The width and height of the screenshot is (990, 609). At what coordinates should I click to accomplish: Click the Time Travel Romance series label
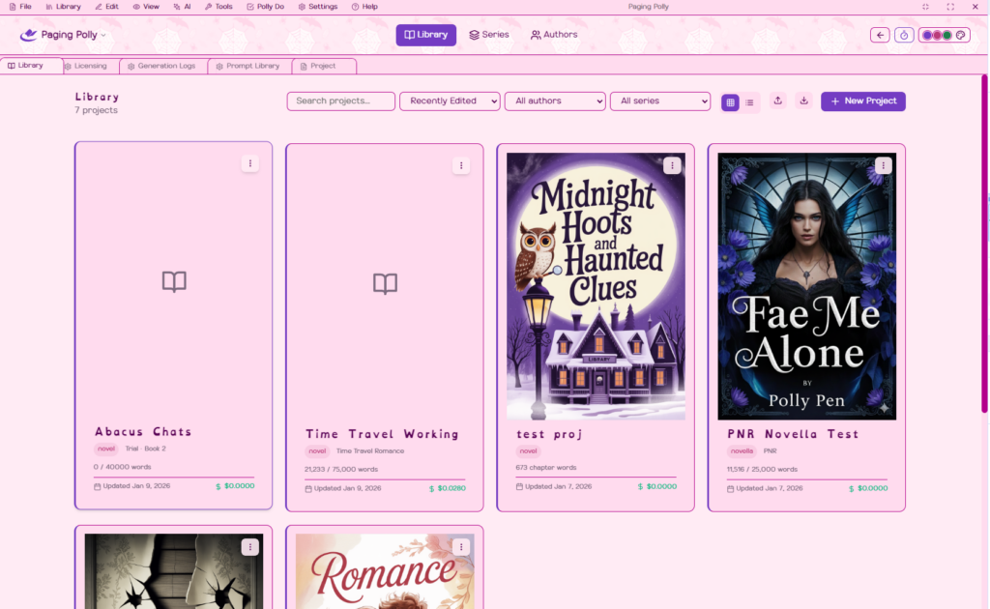point(370,451)
